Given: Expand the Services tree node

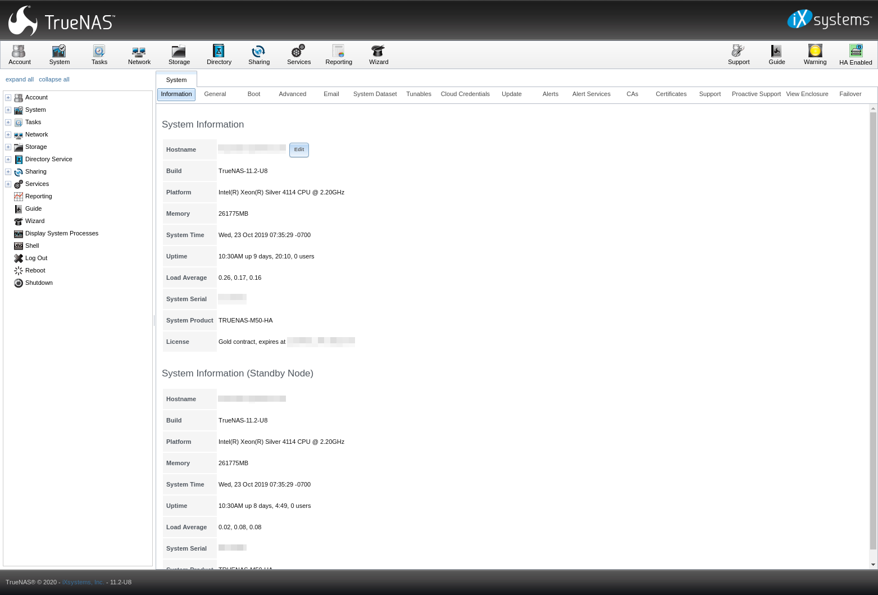Looking at the screenshot, I should pyautogui.click(x=8, y=184).
